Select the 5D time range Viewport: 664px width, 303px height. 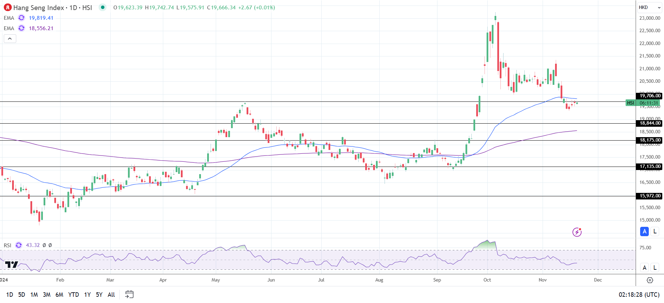click(x=21, y=294)
